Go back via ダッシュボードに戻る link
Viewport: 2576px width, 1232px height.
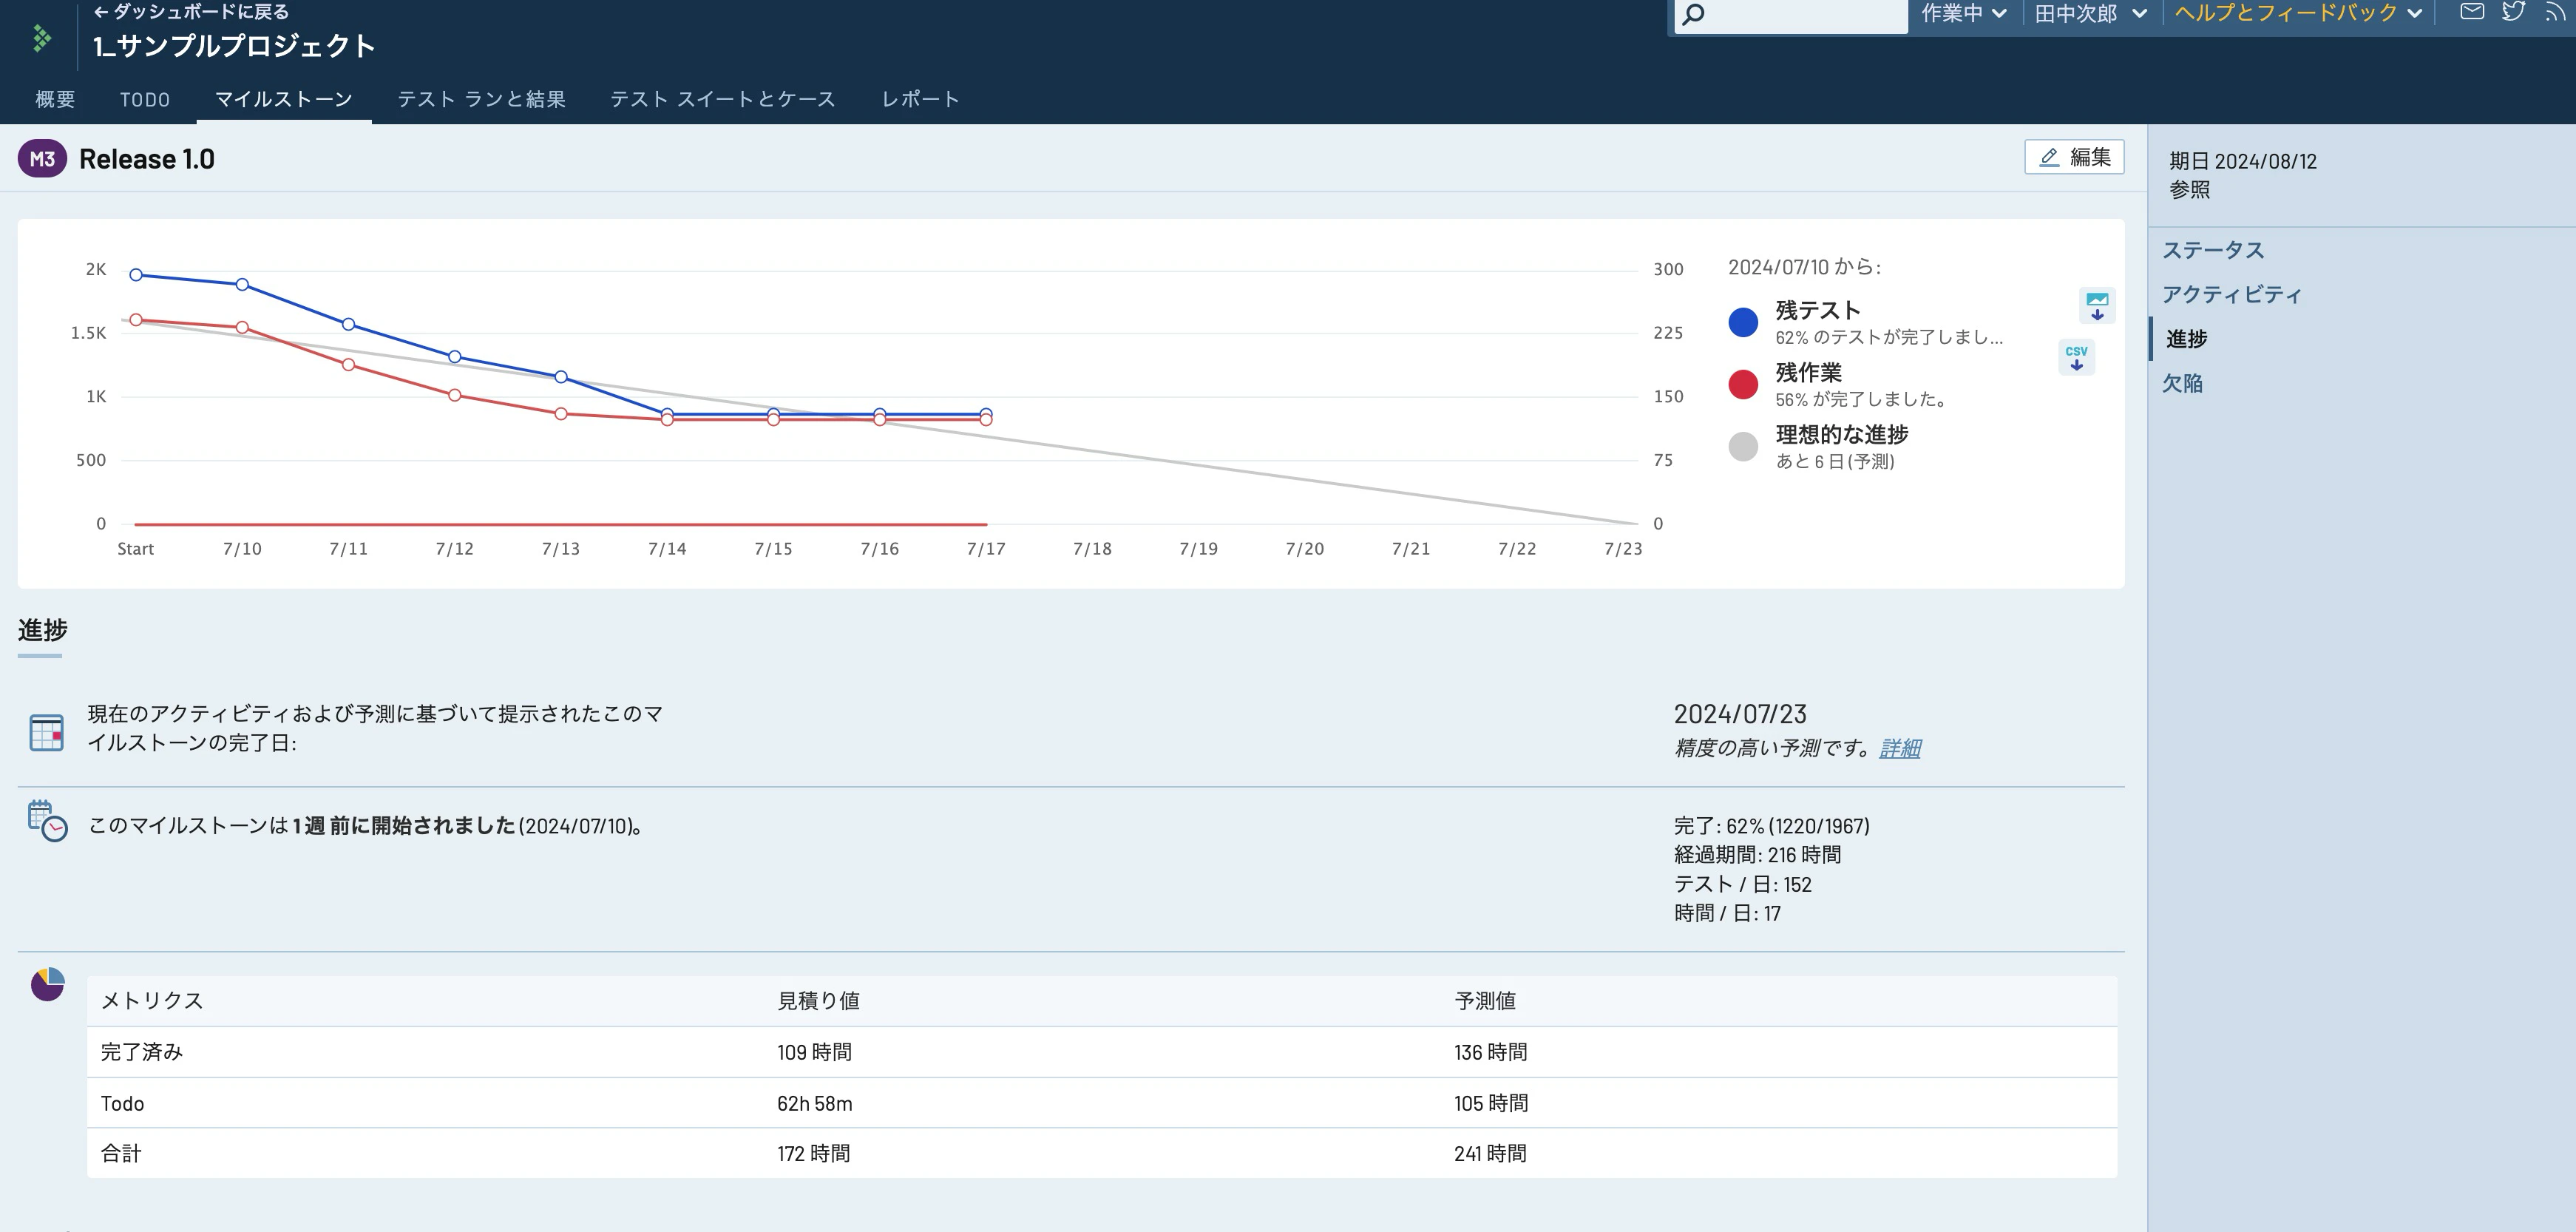point(191,12)
